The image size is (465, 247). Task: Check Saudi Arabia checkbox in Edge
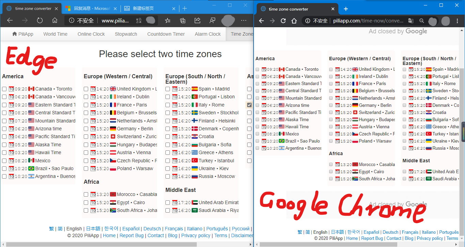pos(167,210)
